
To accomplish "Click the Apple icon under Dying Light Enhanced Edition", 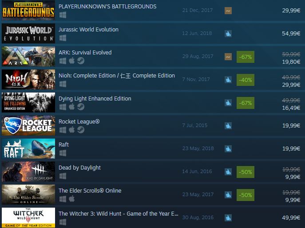I will (x=71, y=107).
